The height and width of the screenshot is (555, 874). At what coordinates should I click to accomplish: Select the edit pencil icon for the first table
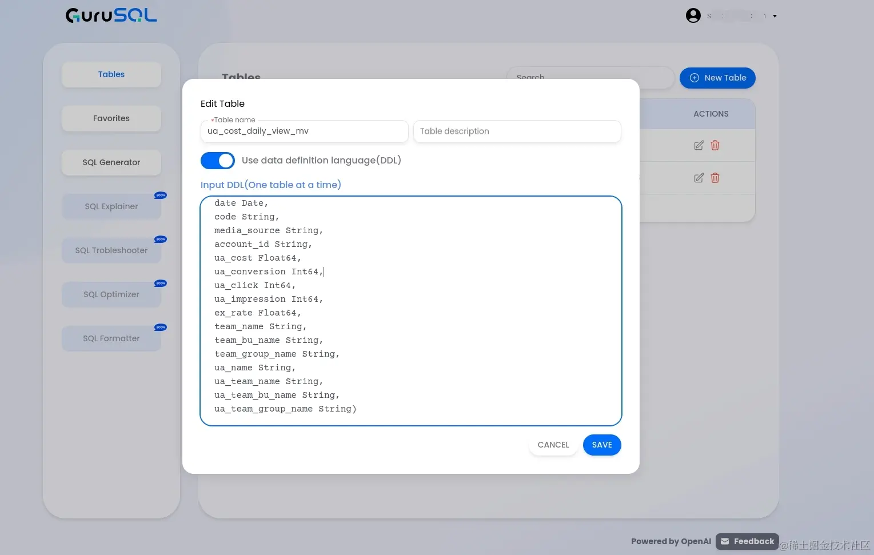click(699, 145)
